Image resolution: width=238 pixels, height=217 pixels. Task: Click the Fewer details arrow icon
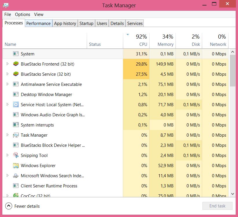pos(9,206)
